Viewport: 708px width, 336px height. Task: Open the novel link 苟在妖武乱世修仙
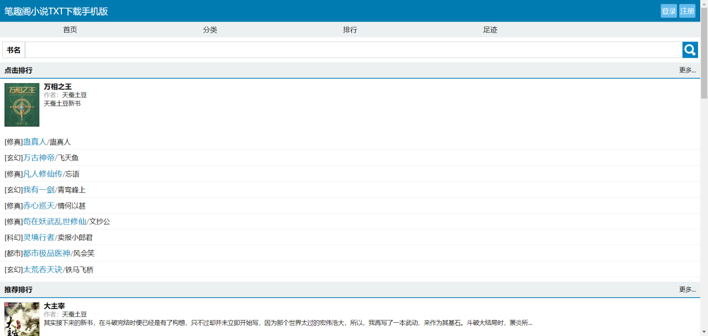[55, 221]
